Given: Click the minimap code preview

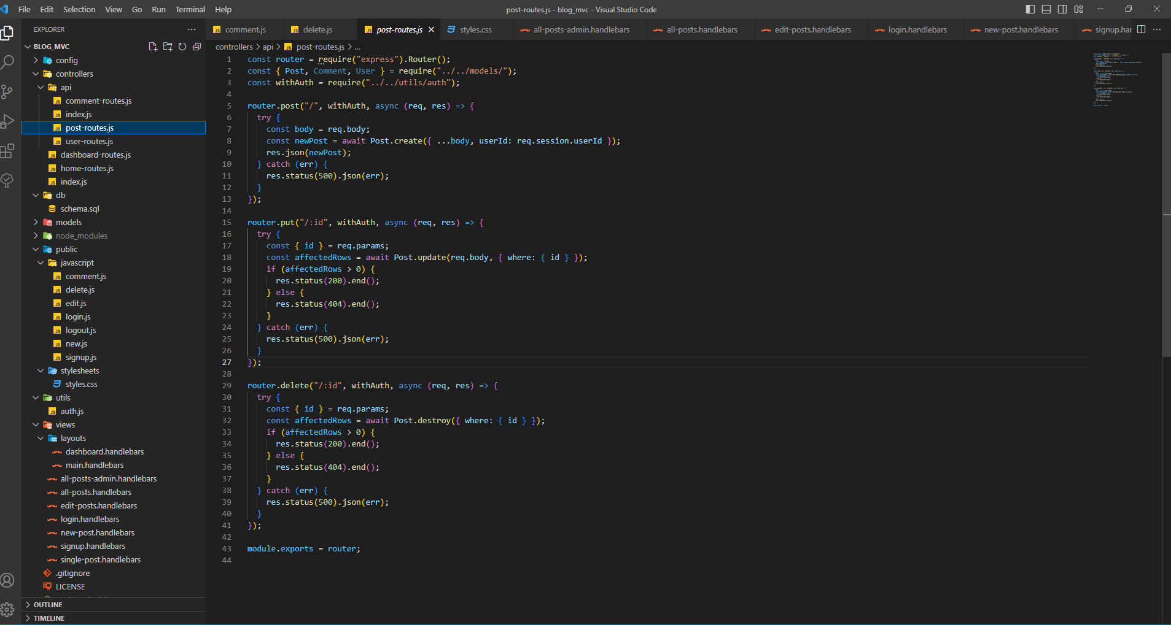Looking at the screenshot, I should (x=1118, y=80).
